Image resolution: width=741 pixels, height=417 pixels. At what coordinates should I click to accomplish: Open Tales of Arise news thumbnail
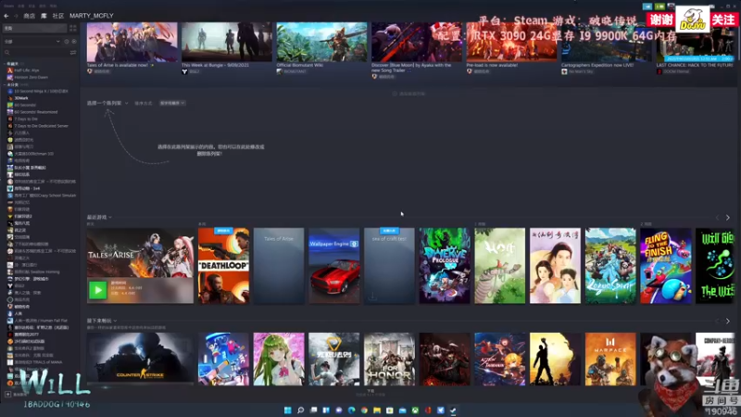click(132, 42)
